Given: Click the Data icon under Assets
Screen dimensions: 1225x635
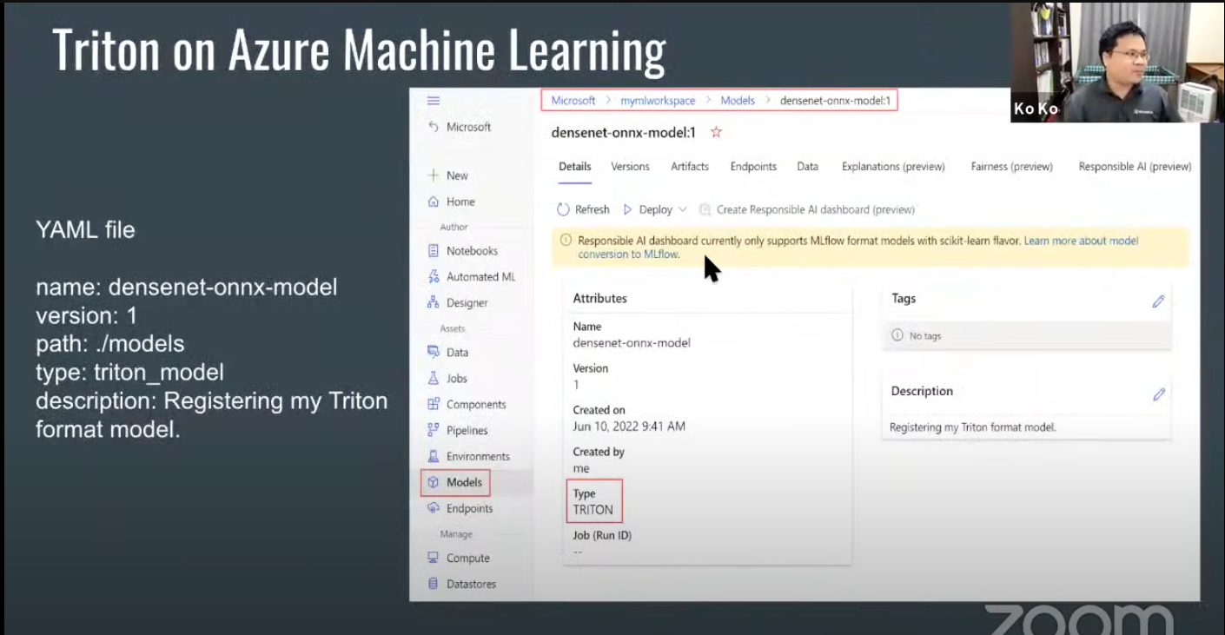Looking at the screenshot, I should tap(434, 353).
